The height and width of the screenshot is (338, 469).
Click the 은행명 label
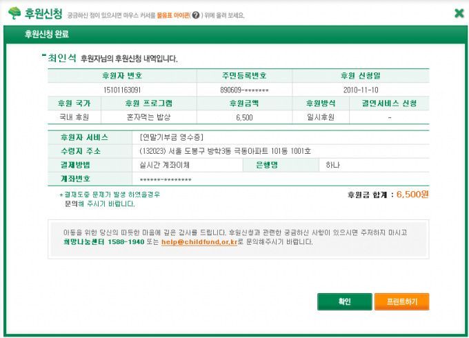(x=267, y=165)
